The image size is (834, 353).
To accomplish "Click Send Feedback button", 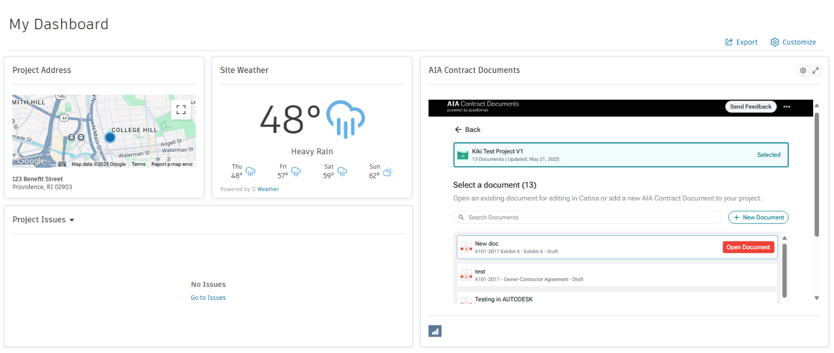I will pos(751,107).
